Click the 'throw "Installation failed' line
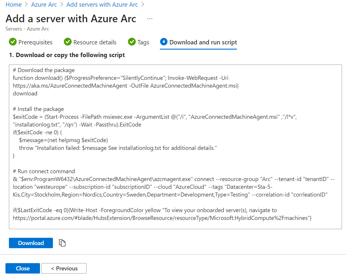This screenshot has height=279, width=346. [118, 148]
